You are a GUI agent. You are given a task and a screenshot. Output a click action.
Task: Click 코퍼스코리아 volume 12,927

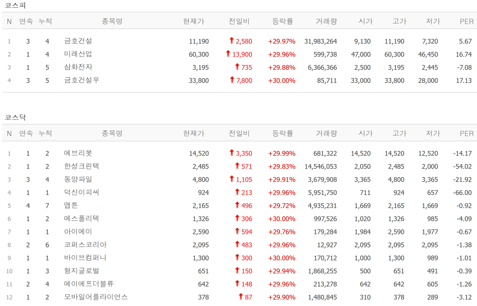point(327,245)
